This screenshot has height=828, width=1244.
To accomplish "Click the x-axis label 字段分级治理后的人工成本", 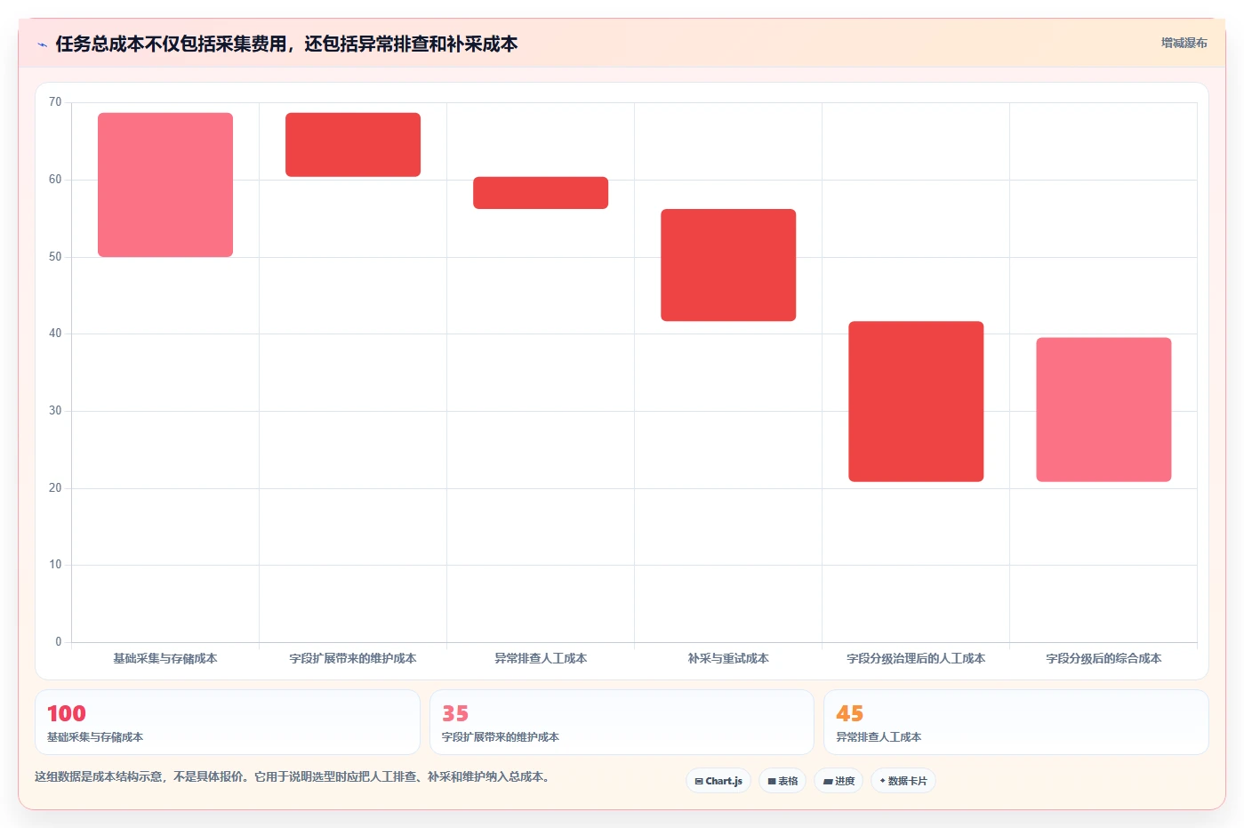I will (916, 659).
